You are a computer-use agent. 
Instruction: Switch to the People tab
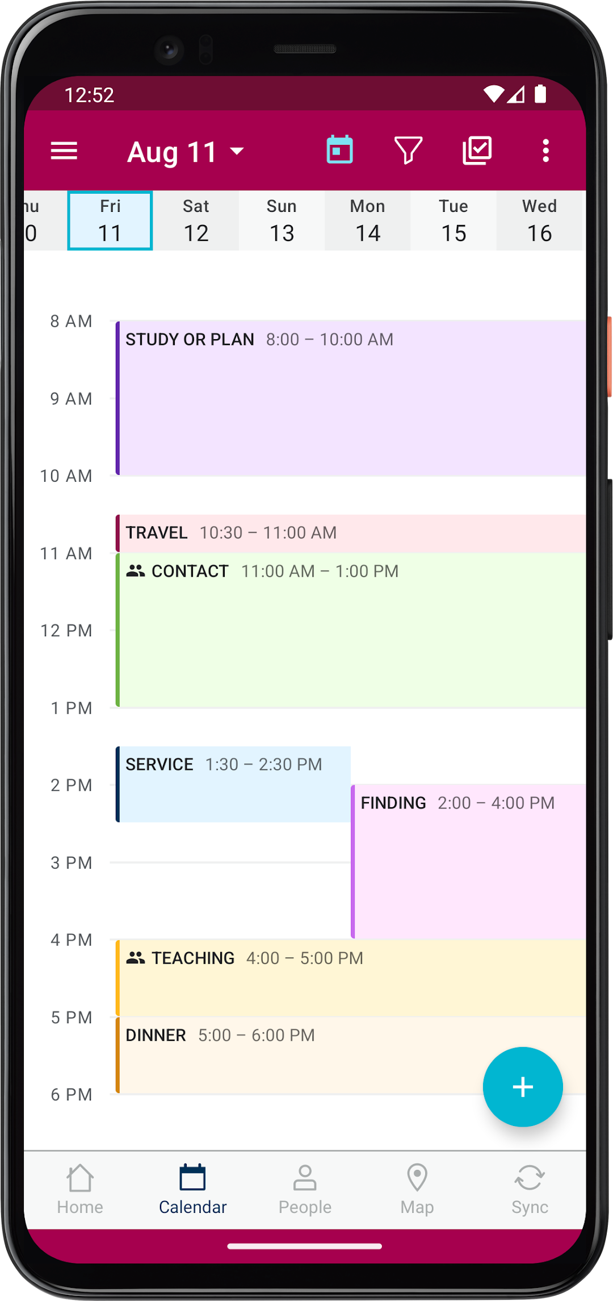(305, 1190)
